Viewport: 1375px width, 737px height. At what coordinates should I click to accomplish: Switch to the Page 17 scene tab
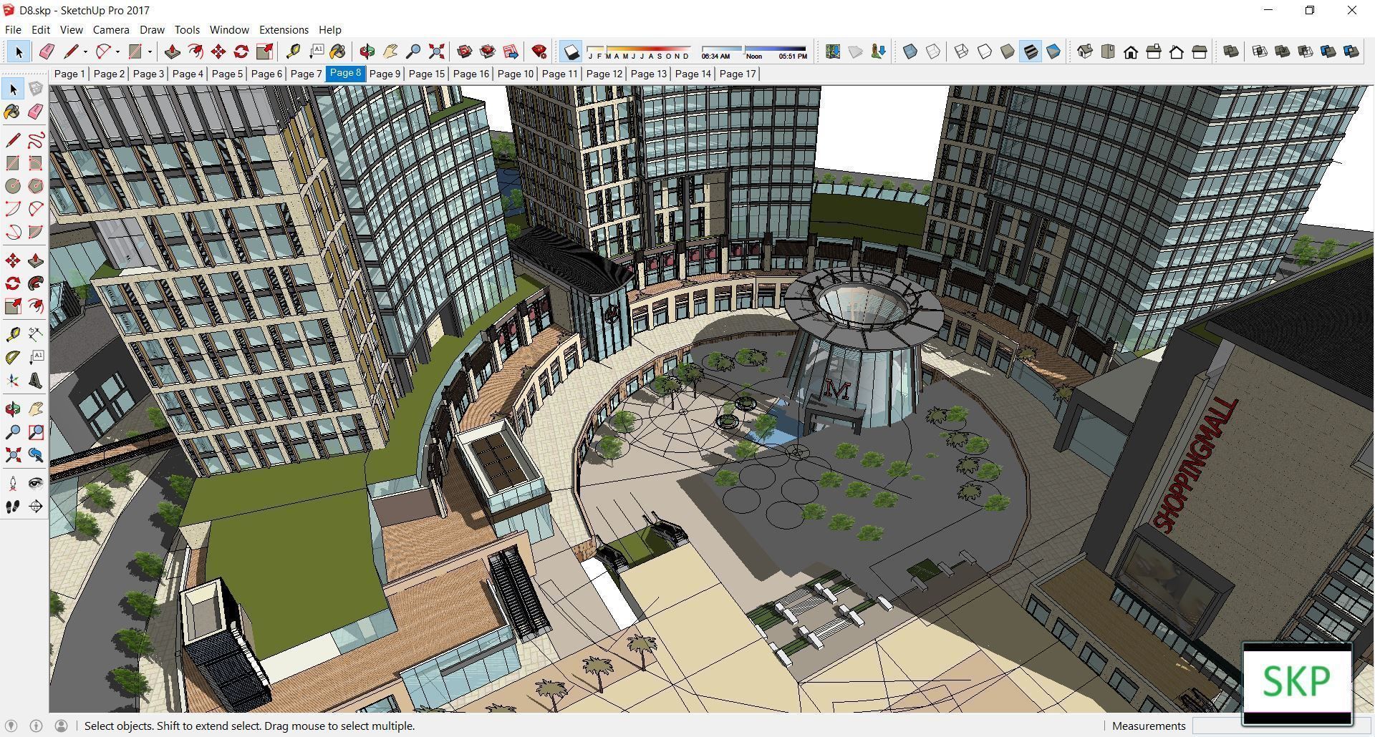[737, 74]
